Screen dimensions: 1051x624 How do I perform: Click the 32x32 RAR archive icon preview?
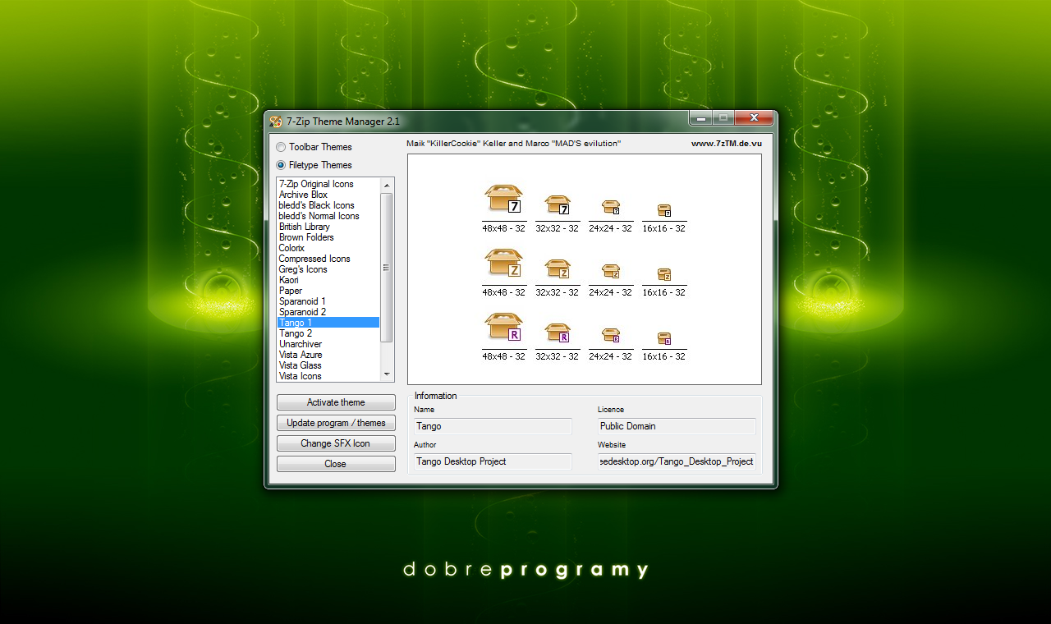pyautogui.click(x=558, y=333)
